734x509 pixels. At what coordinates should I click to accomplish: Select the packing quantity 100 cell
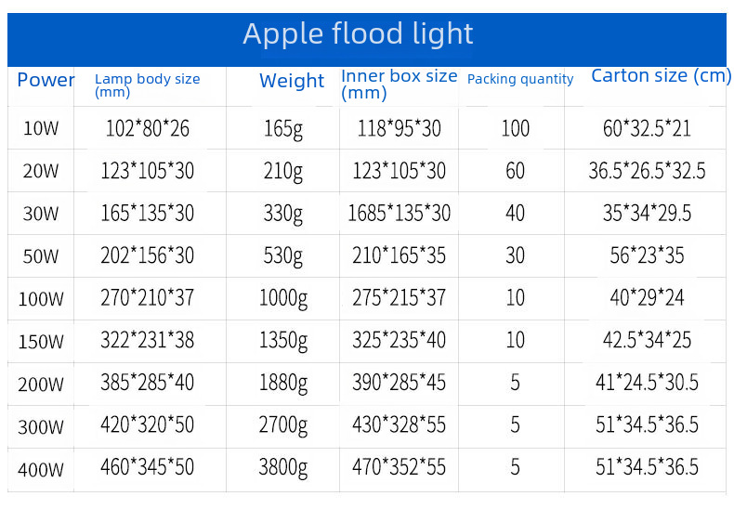pos(515,128)
